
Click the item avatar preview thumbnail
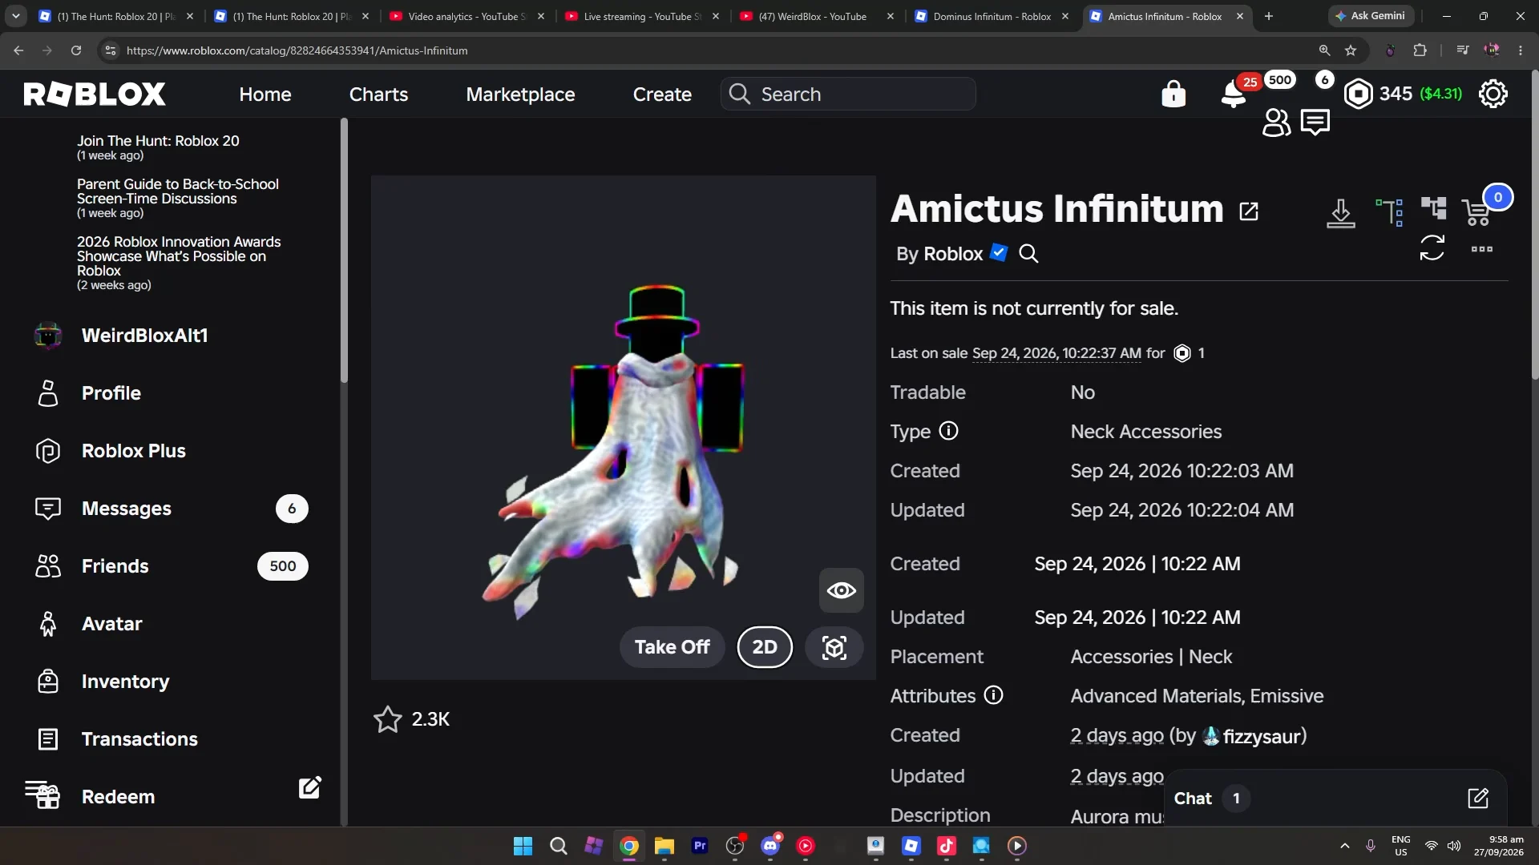[x=623, y=428]
